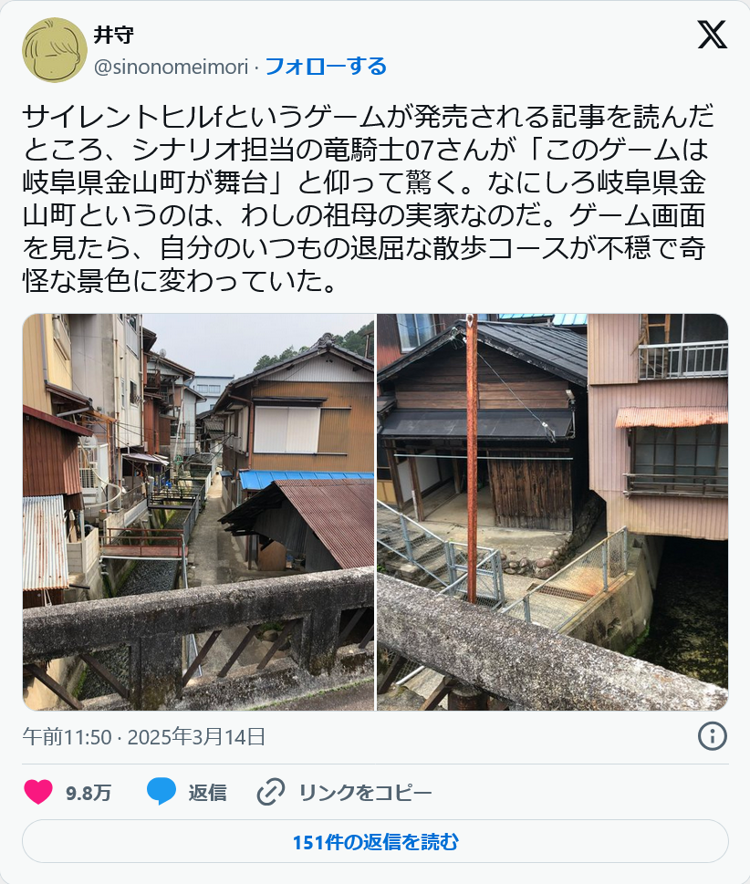
Task: Click the 9.8万 like count
Action: coord(89,793)
